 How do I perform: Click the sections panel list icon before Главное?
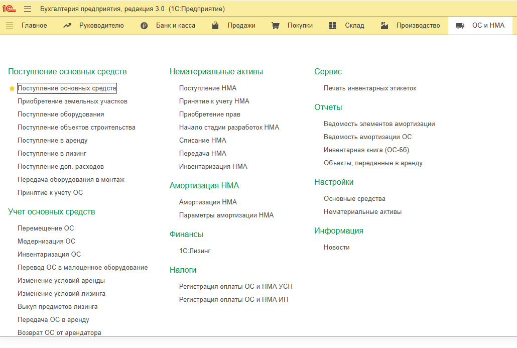(10, 26)
